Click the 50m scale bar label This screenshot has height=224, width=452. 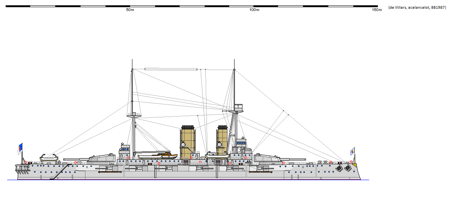coord(130,10)
